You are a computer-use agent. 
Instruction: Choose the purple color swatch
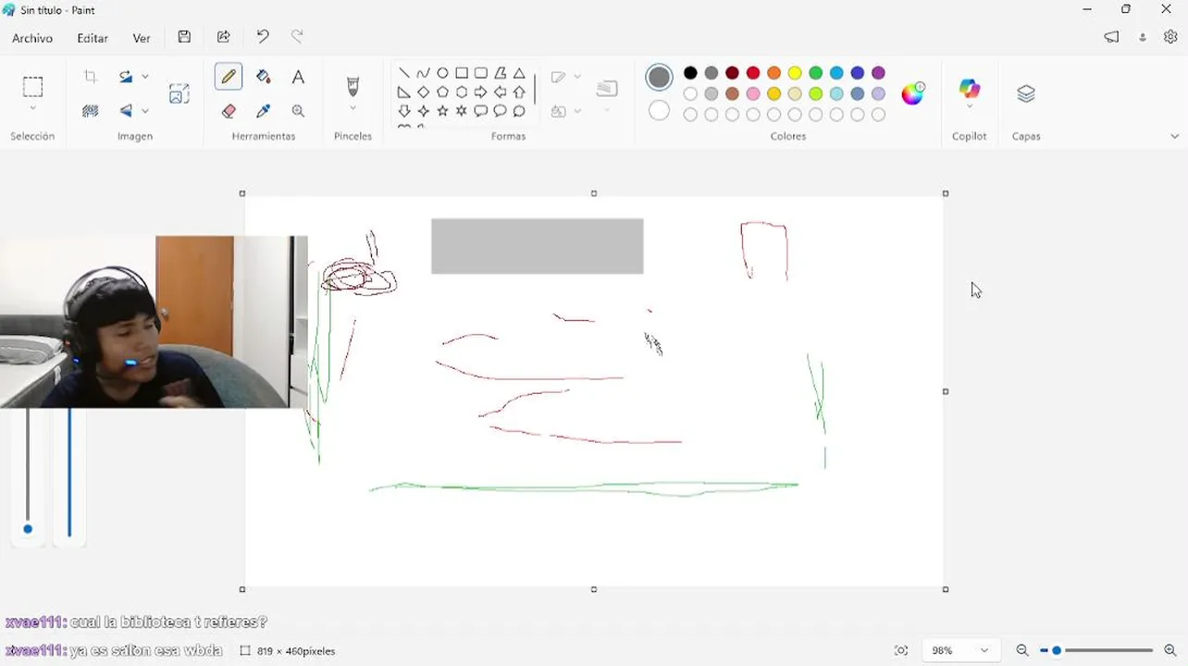click(879, 73)
